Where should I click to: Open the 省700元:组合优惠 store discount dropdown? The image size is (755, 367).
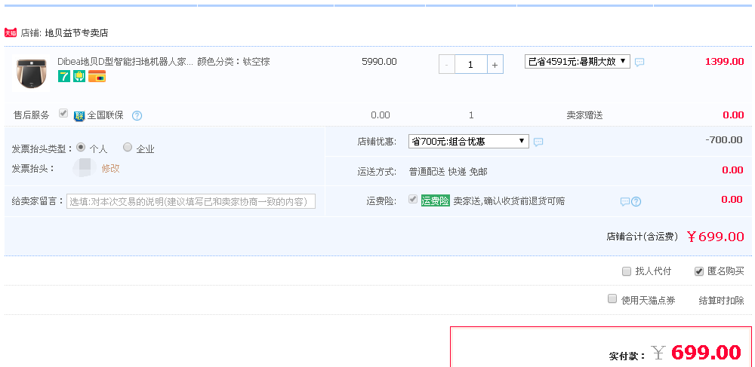pos(469,141)
